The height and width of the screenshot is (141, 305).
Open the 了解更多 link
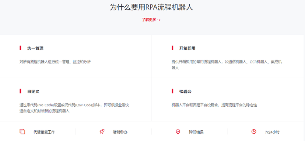pyautogui.click(x=151, y=20)
